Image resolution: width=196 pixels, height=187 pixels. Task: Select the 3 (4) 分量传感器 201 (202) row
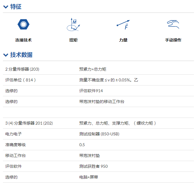29,123
